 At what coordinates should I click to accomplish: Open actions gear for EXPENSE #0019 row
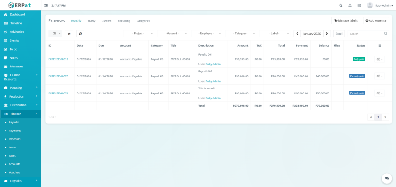379,59
